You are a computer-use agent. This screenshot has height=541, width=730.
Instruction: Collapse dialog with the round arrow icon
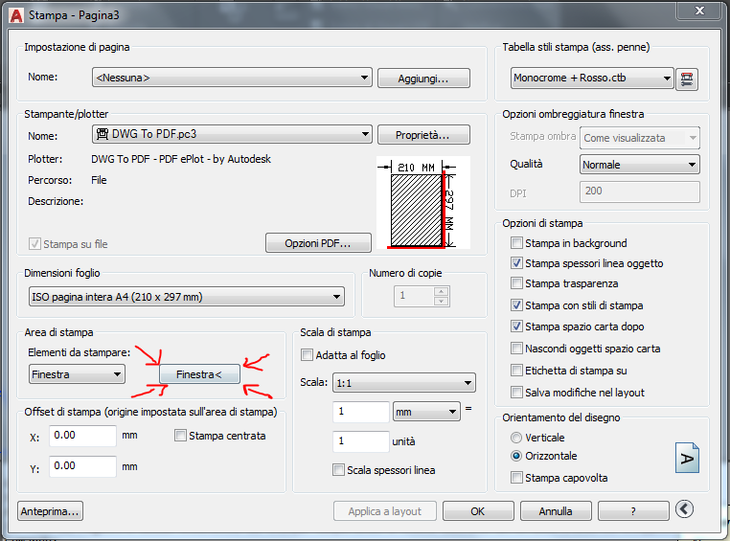(x=684, y=509)
